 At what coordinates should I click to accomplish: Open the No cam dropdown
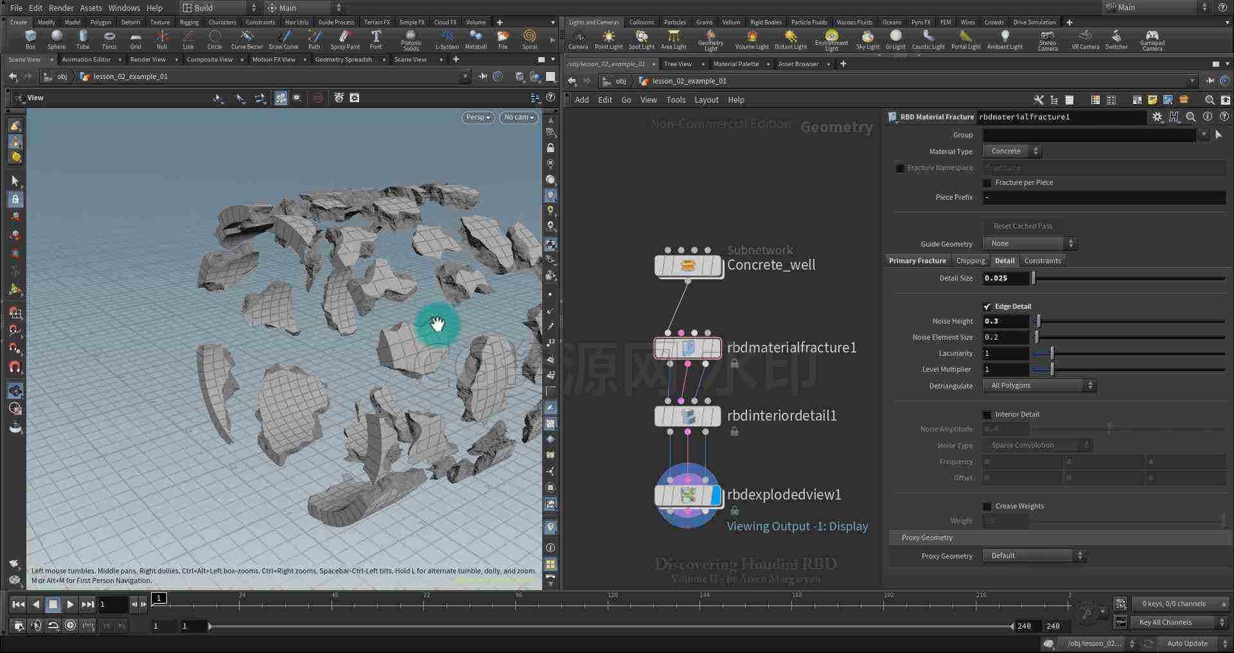[x=518, y=118]
